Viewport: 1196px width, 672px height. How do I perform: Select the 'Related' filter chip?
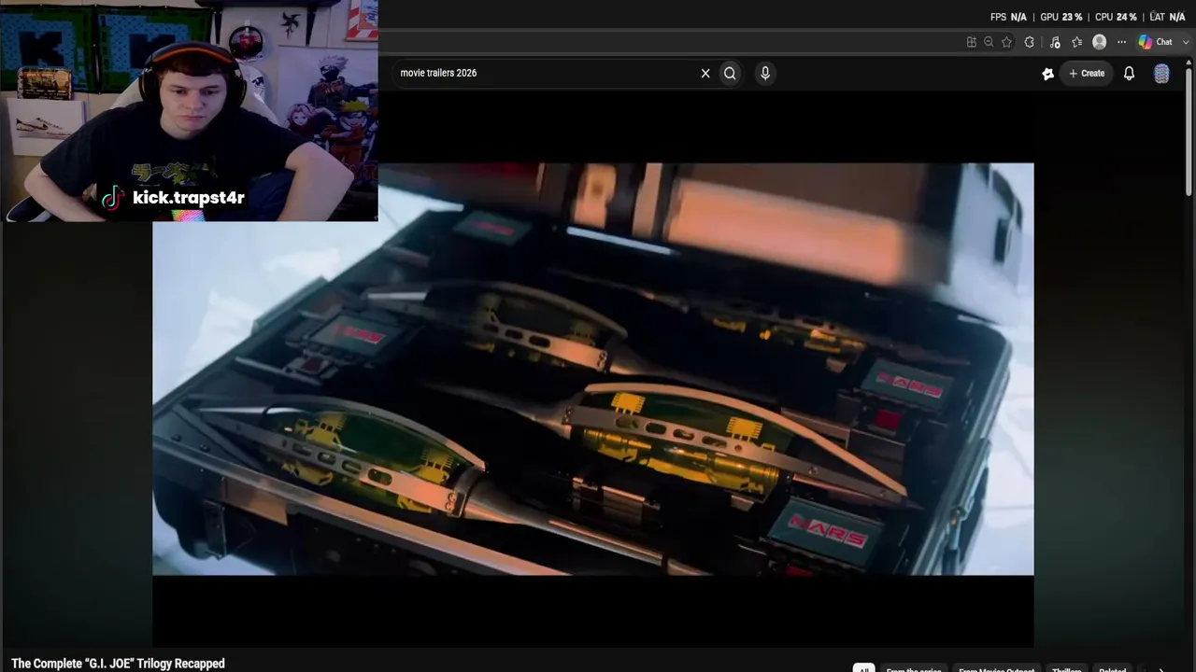(1112, 669)
